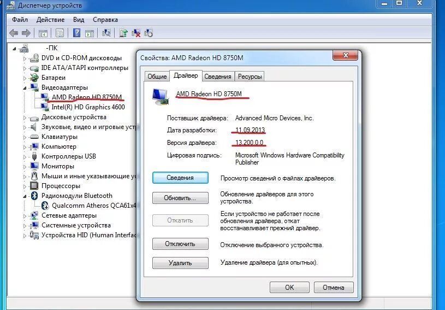This screenshot has width=445, height=310.
Task: Expand the Мониторы node
Action: [25, 167]
